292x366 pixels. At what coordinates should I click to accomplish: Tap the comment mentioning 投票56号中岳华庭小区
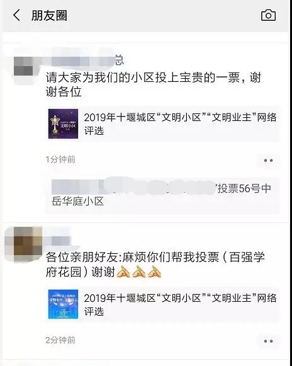162,196
